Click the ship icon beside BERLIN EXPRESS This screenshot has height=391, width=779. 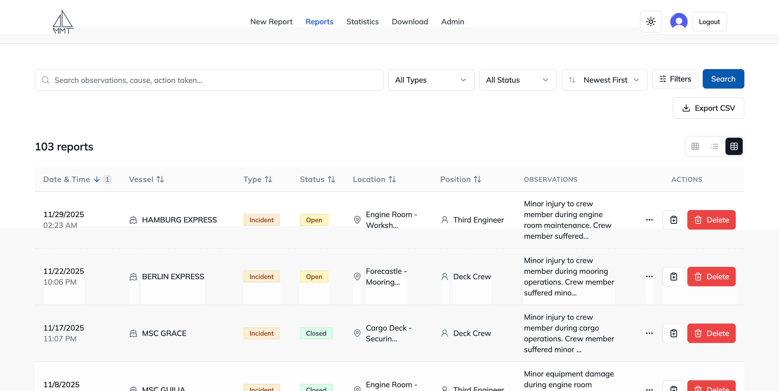point(133,277)
